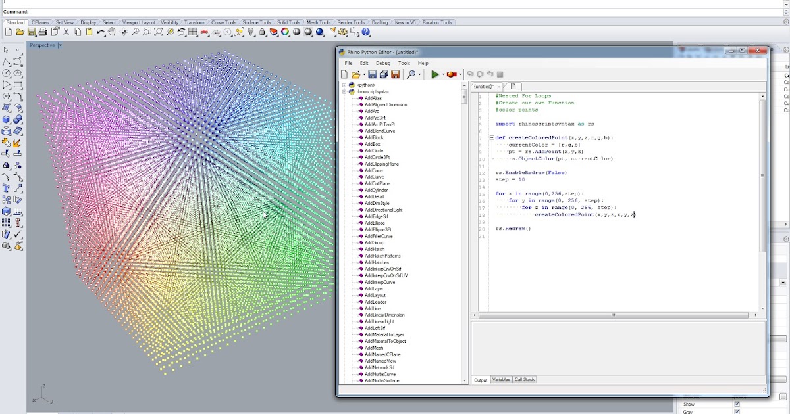This screenshot has height=414, width=790.
Task: Collapse the rhinoscriptsyntax tree node
Action: point(344,92)
